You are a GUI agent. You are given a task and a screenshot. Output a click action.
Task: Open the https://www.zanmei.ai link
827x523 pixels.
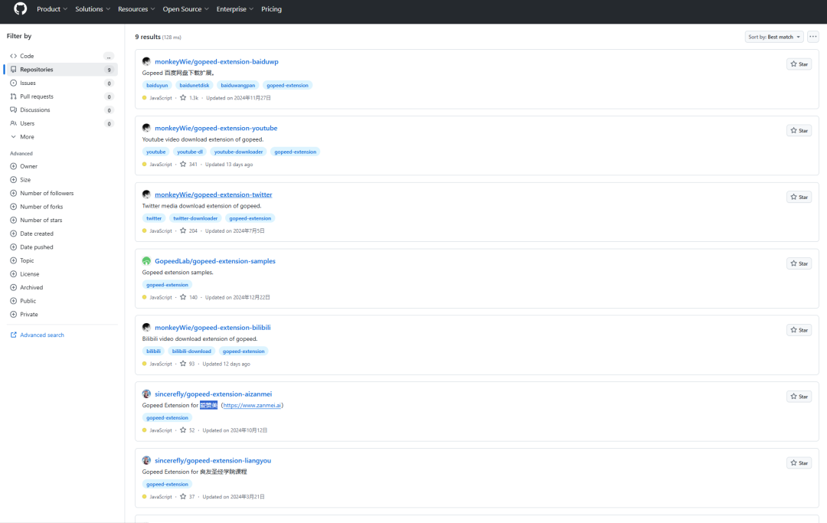[252, 405]
